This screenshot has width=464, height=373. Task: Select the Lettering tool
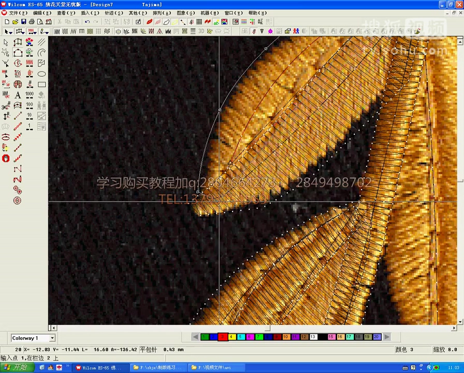pyautogui.click(x=17, y=95)
